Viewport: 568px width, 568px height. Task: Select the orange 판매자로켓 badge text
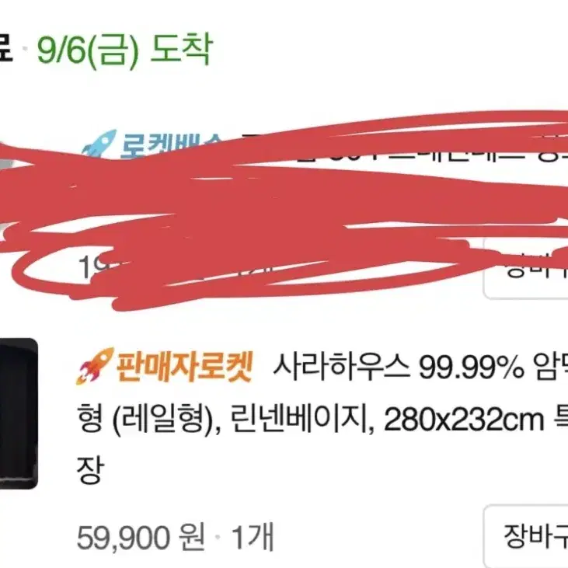[x=184, y=367]
